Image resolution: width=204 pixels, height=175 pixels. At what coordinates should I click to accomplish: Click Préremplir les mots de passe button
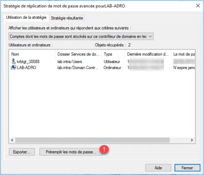pyautogui.click(x=71, y=152)
